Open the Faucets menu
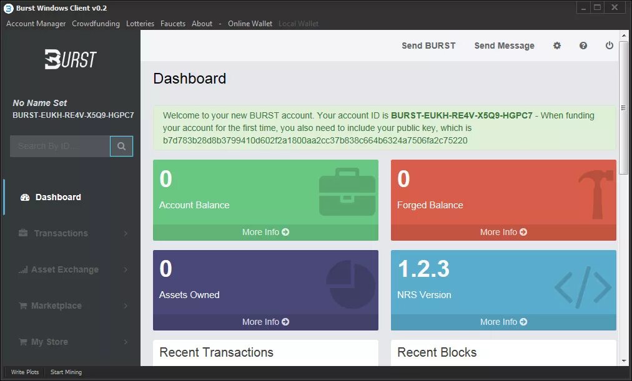632x381 pixels. point(173,24)
